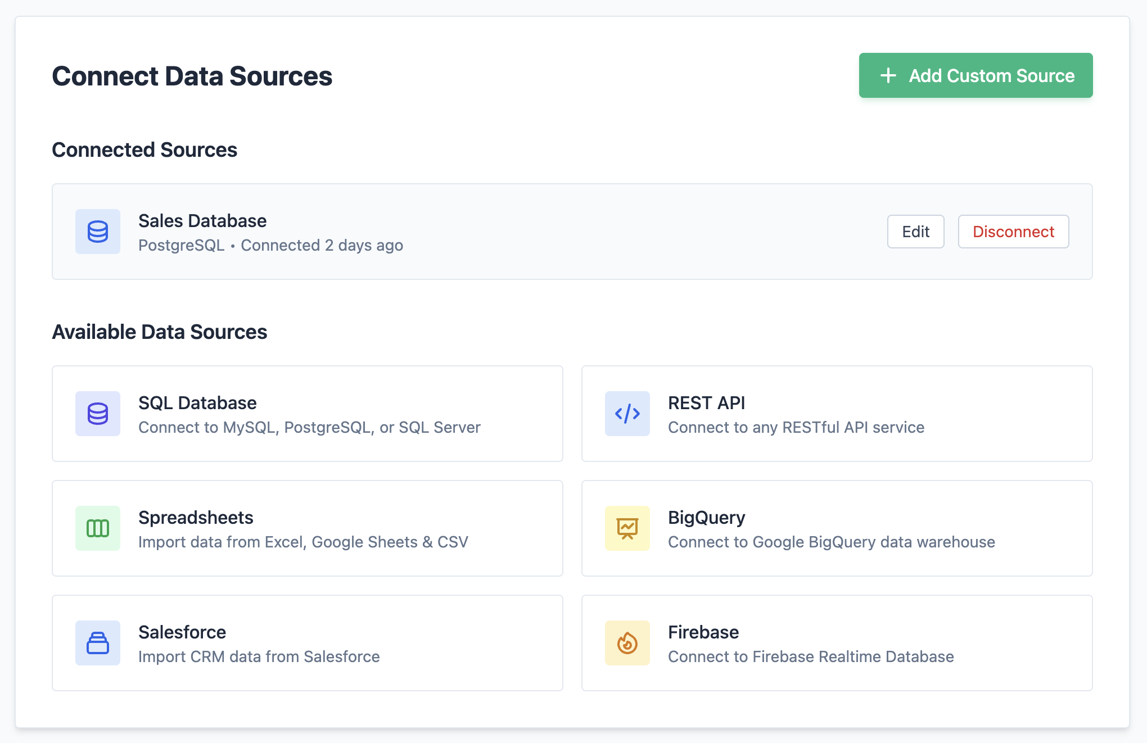Edit the Sales Database connection

point(915,231)
